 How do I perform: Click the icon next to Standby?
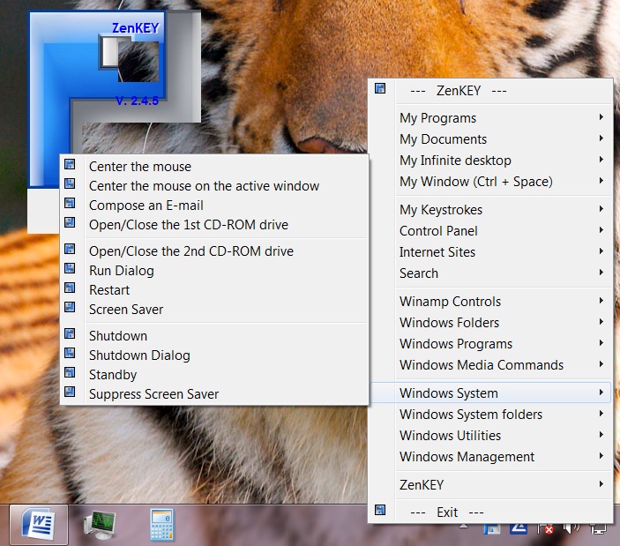[70, 372]
